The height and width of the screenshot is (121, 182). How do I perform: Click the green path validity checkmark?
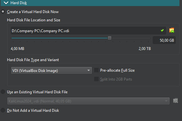point(162,31)
